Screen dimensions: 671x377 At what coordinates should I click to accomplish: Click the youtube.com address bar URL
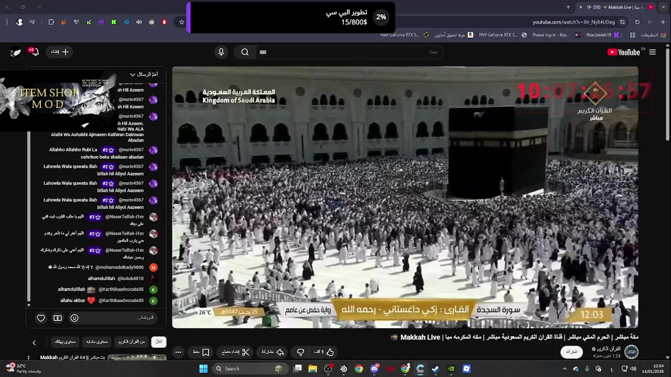[573, 22]
